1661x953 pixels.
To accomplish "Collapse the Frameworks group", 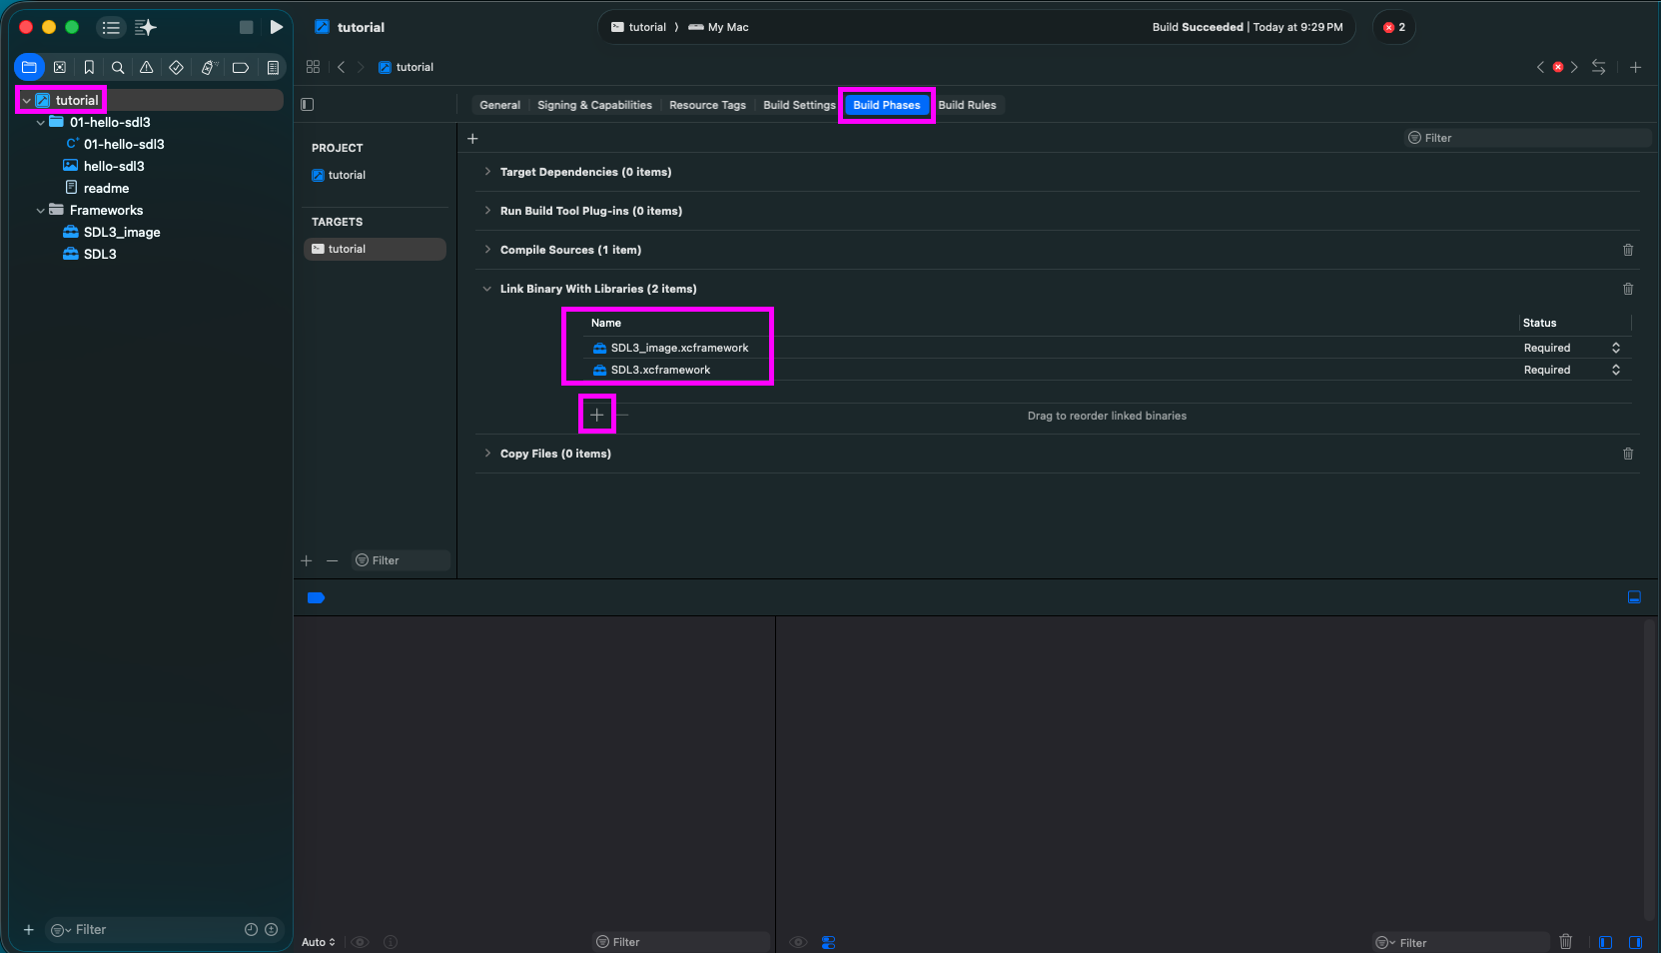I will coord(40,210).
